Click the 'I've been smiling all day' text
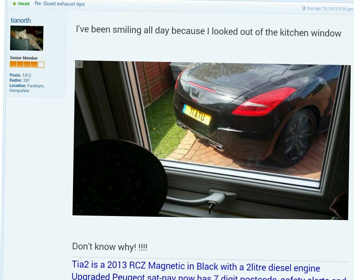354x280 pixels. click(x=208, y=31)
